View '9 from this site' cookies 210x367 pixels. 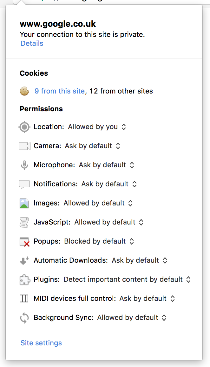[x=60, y=91]
